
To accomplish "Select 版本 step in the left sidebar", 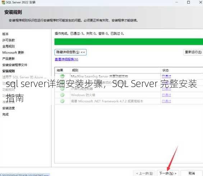I will coord(5,34).
